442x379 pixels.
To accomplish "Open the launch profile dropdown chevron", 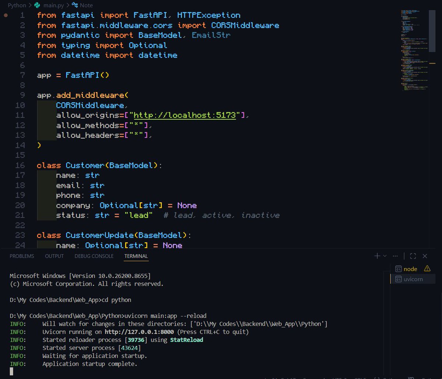I will [x=385, y=256].
